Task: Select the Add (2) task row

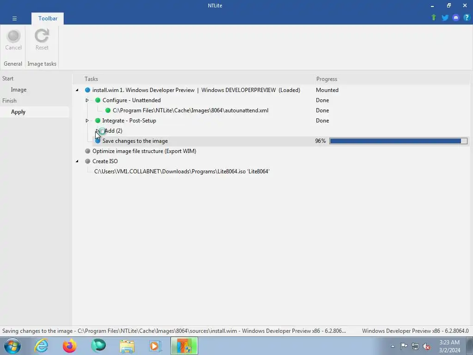Action: coord(113,131)
